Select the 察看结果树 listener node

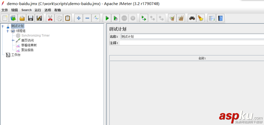point(29,45)
